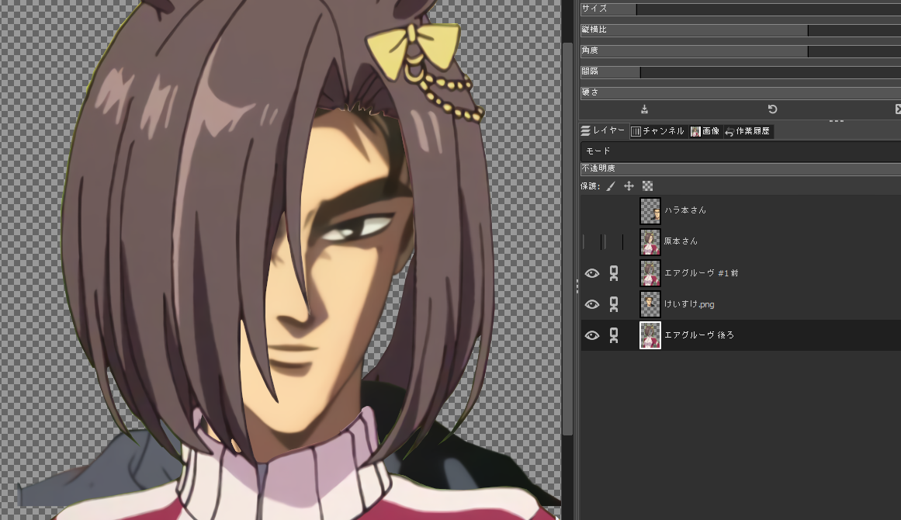The image size is (901, 520).
Task: Select the 原本さん layer thumbnail
Action: click(650, 242)
